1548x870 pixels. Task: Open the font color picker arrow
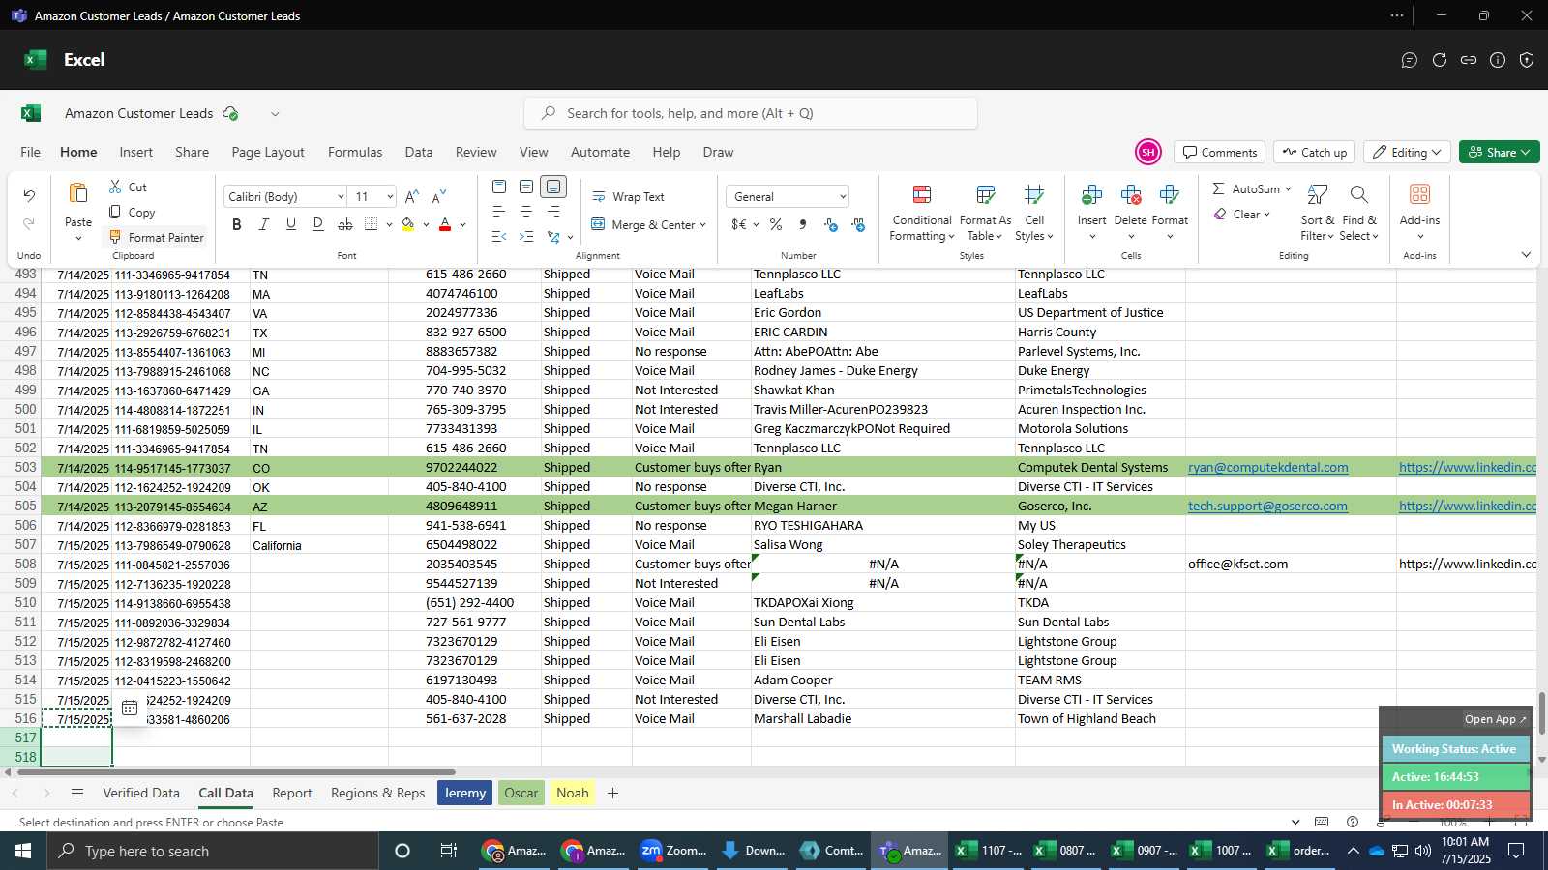coord(462,225)
